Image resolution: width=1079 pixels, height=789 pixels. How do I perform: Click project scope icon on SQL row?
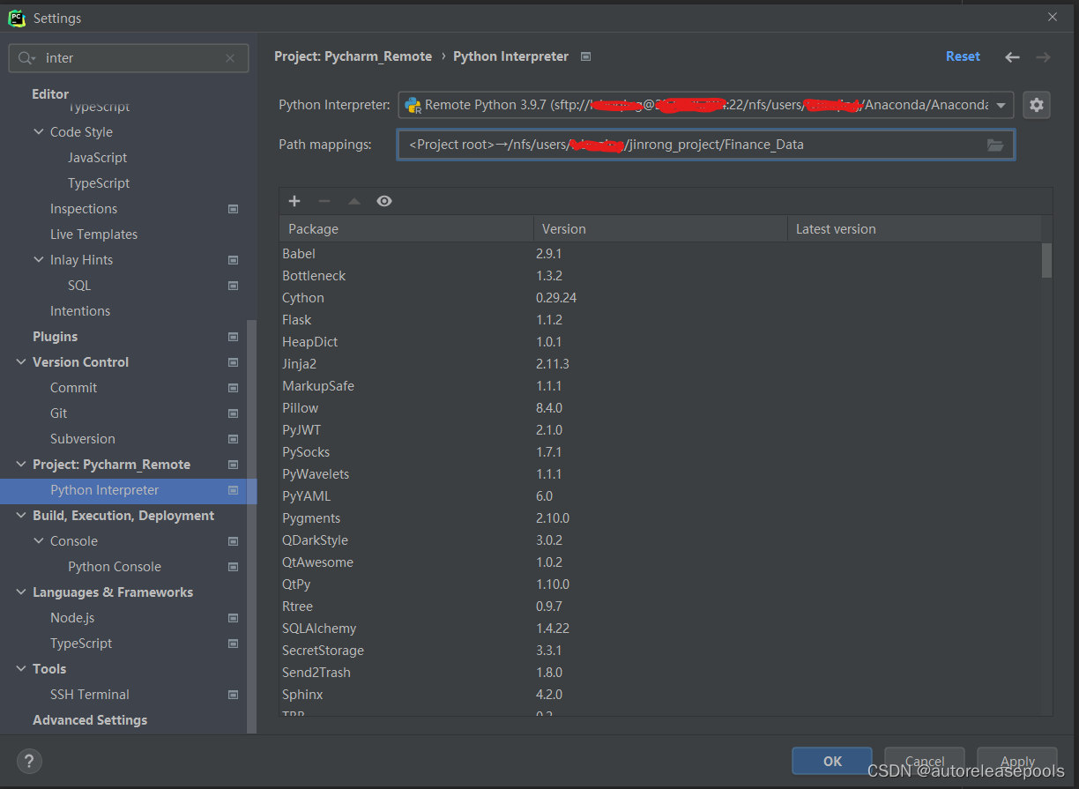(x=234, y=286)
